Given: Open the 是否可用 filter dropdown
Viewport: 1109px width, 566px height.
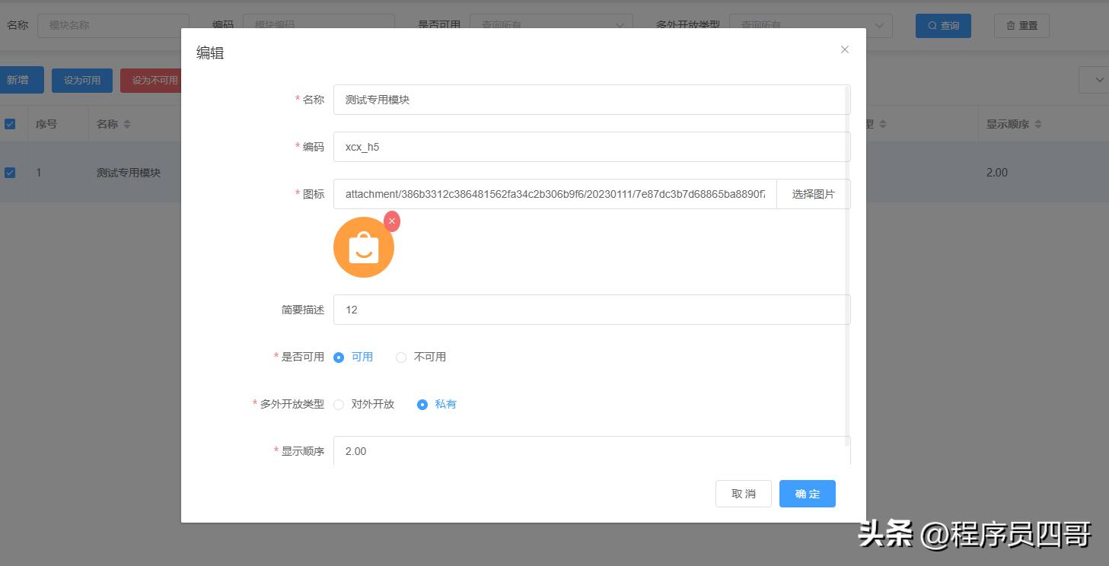Looking at the screenshot, I should pos(552,24).
